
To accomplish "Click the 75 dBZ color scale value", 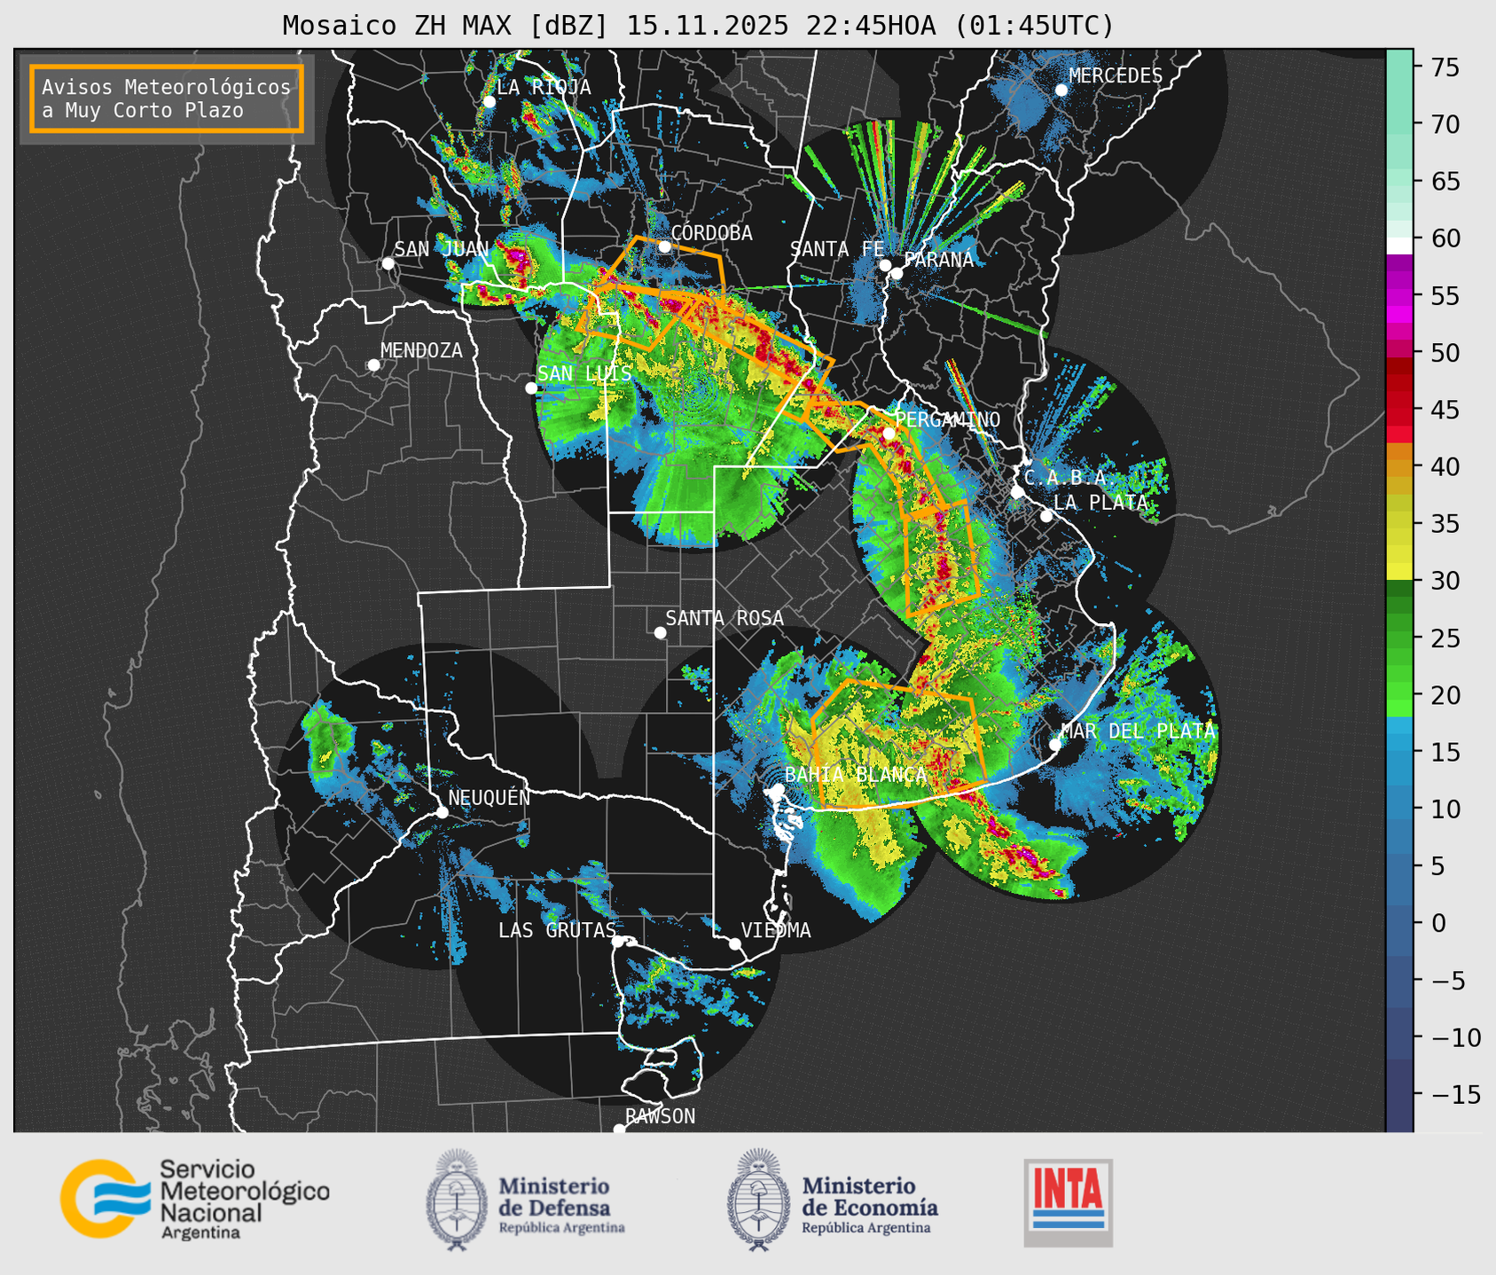I will [1445, 67].
